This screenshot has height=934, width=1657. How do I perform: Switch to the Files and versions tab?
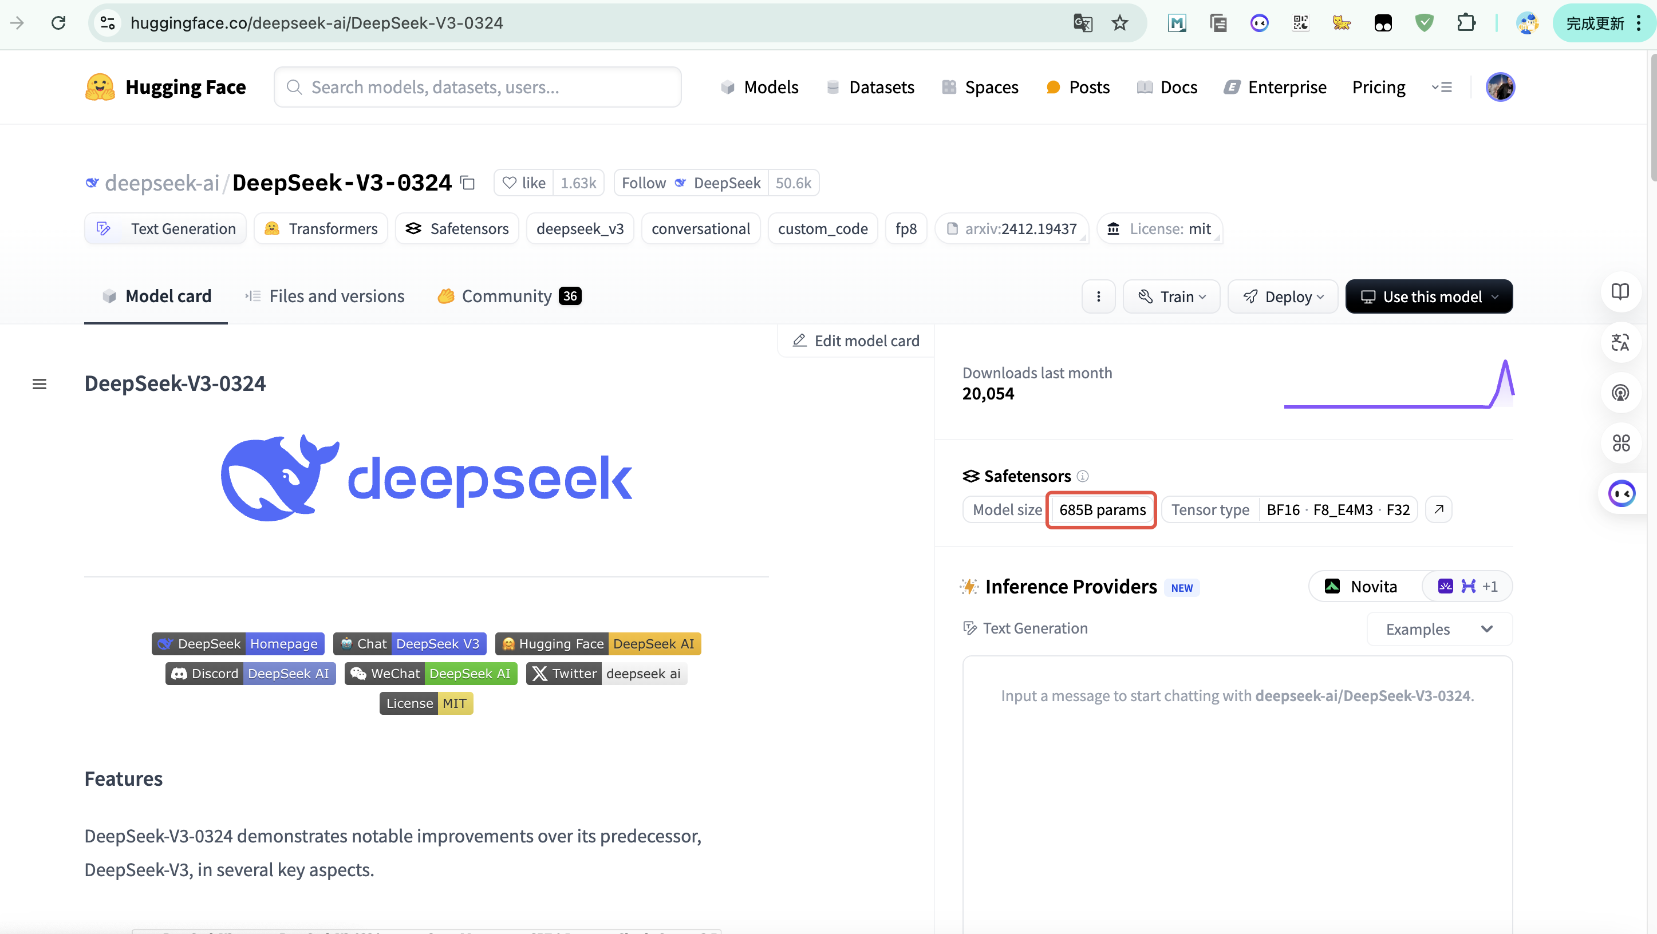point(325,296)
